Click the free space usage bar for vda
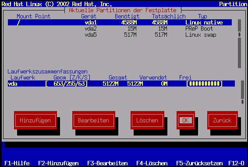This screenshot has width=248, height=167. pyautogui.click(x=204, y=83)
